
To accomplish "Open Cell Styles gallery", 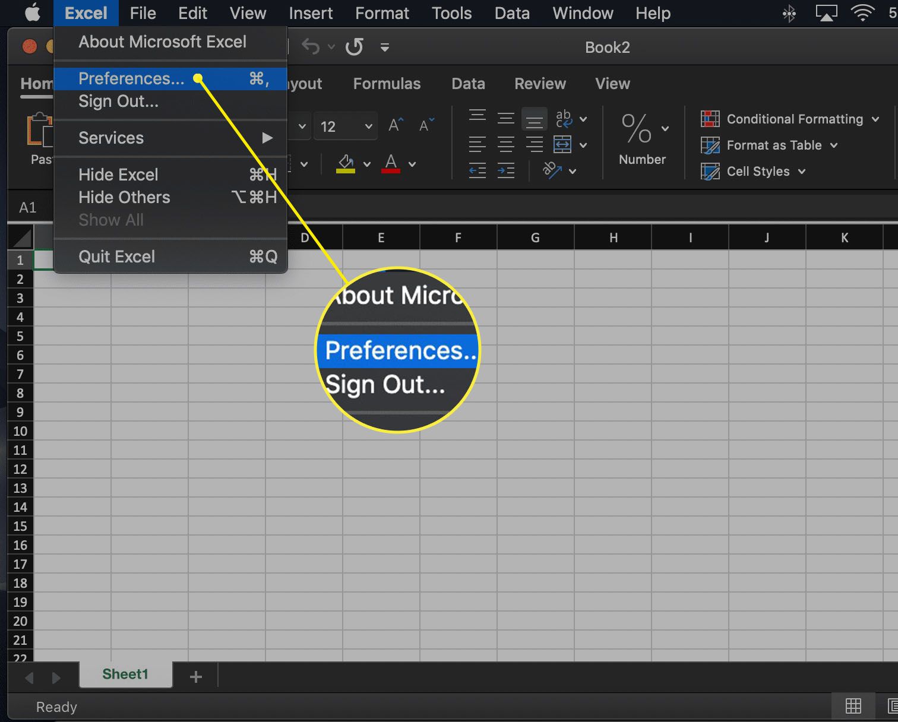I will (x=753, y=171).
